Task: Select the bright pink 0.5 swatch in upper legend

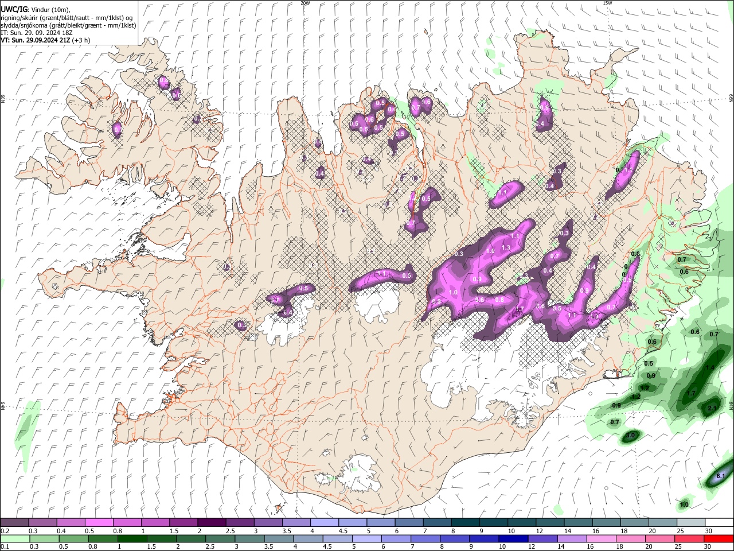Action: click(x=99, y=523)
